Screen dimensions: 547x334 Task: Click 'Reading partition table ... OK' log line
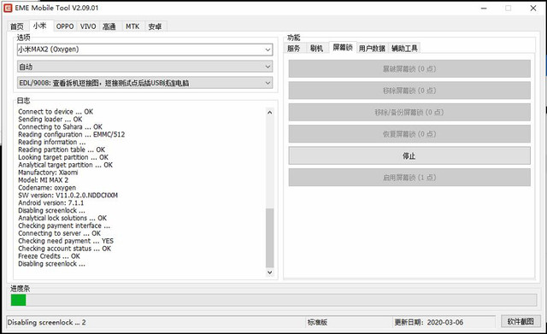(62, 149)
